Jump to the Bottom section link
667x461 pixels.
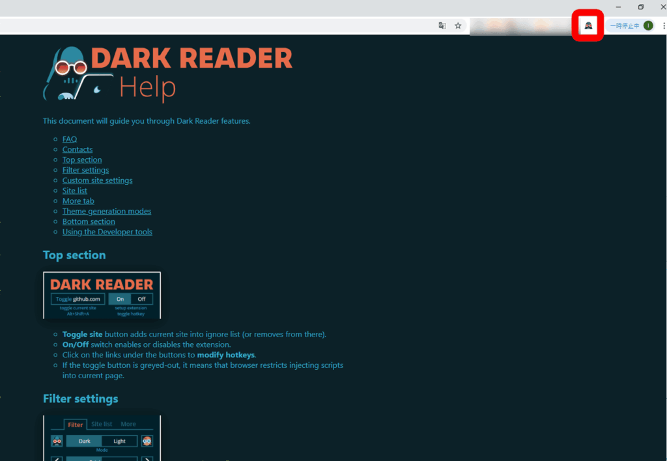(89, 221)
